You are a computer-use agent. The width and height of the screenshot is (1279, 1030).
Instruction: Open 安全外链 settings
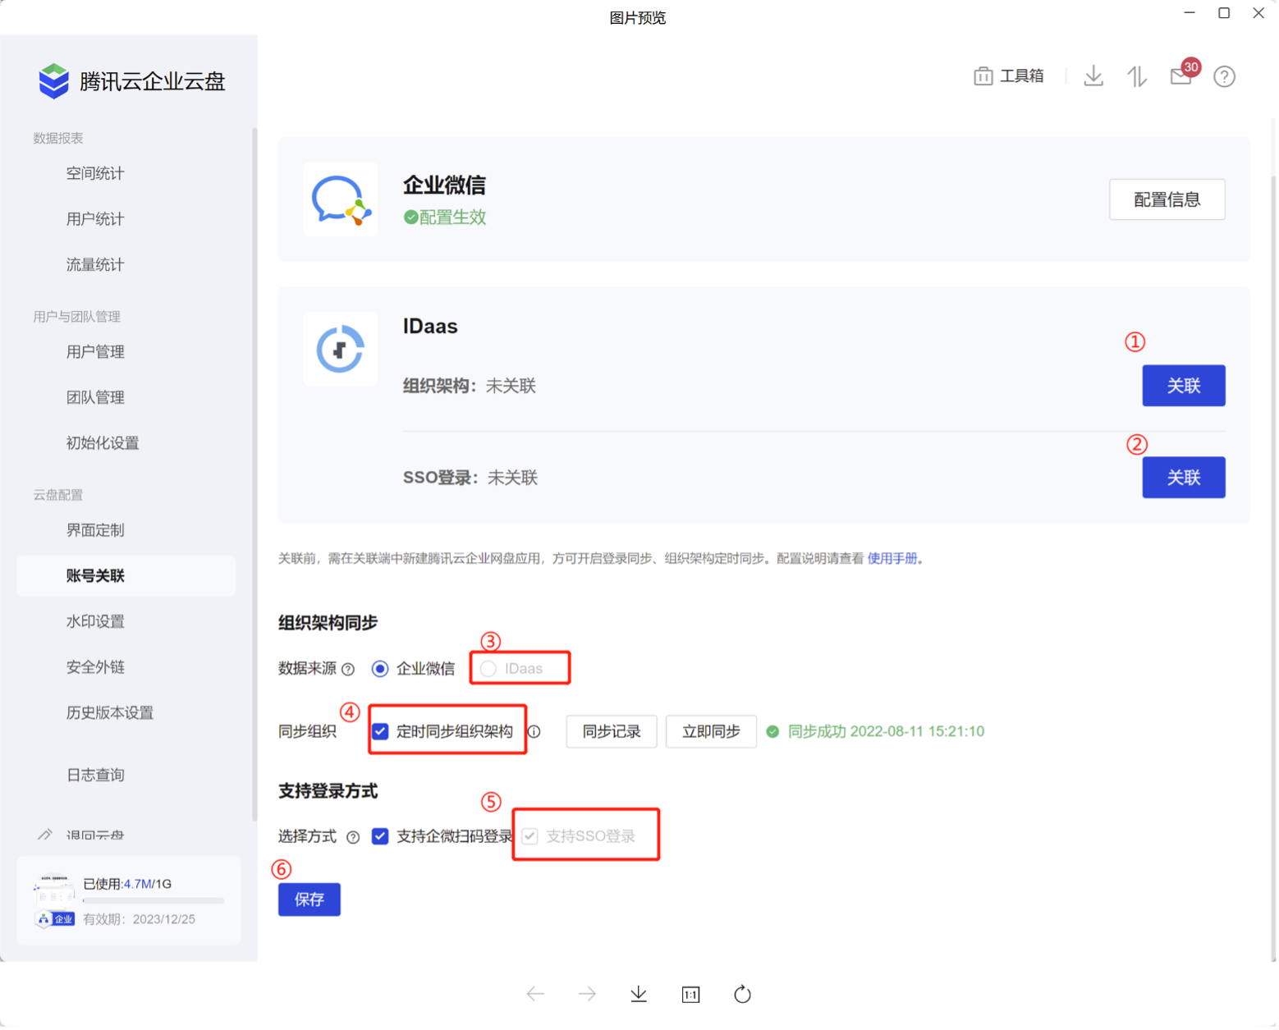click(x=95, y=668)
